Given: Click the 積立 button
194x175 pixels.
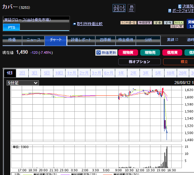Looking at the screenshot, I should click(179, 62).
